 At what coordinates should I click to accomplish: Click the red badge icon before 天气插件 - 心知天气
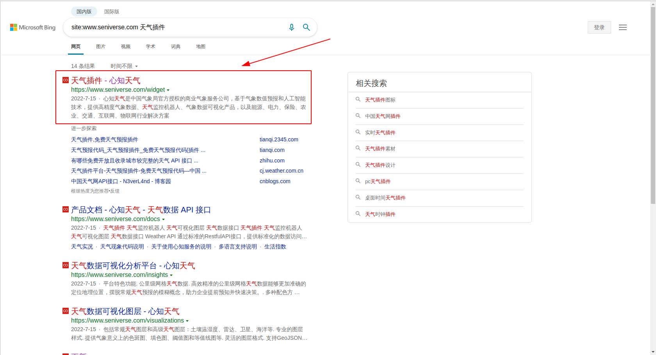[x=65, y=80]
